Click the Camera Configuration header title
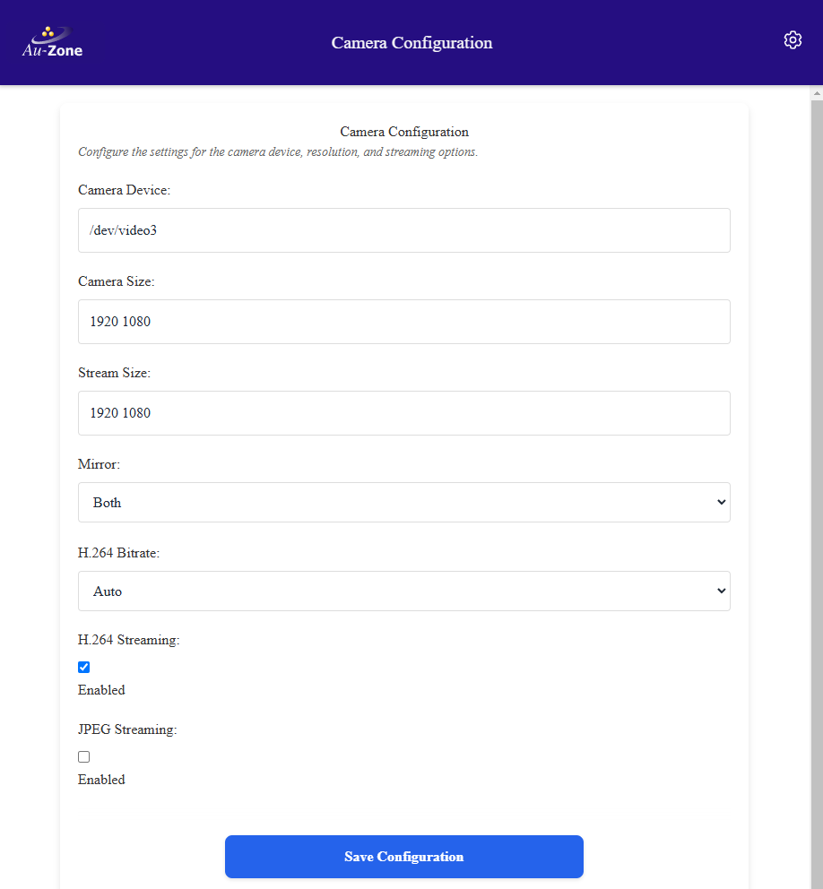 point(411,42)
